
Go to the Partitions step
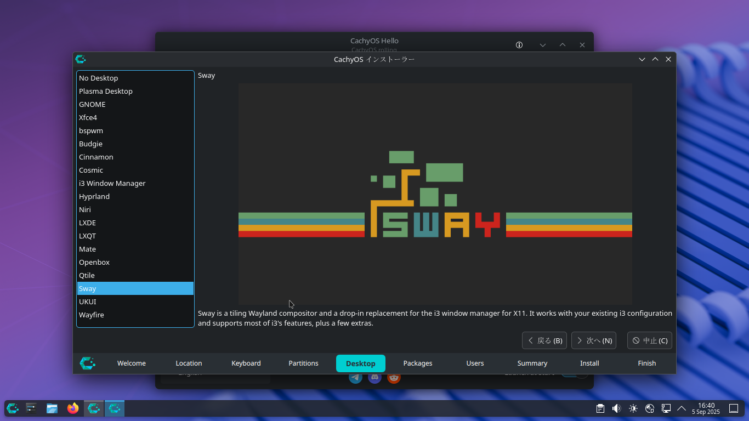point(303,363)
